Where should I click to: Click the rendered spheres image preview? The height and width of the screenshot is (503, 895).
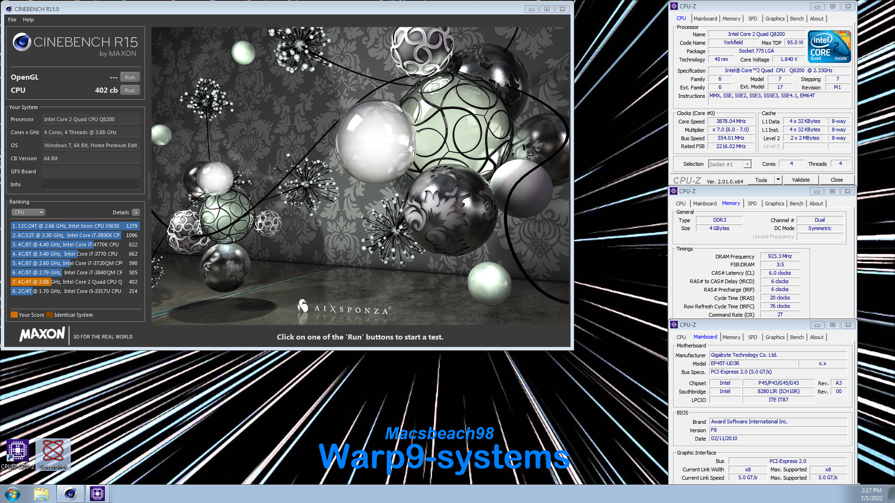point(360,176)
